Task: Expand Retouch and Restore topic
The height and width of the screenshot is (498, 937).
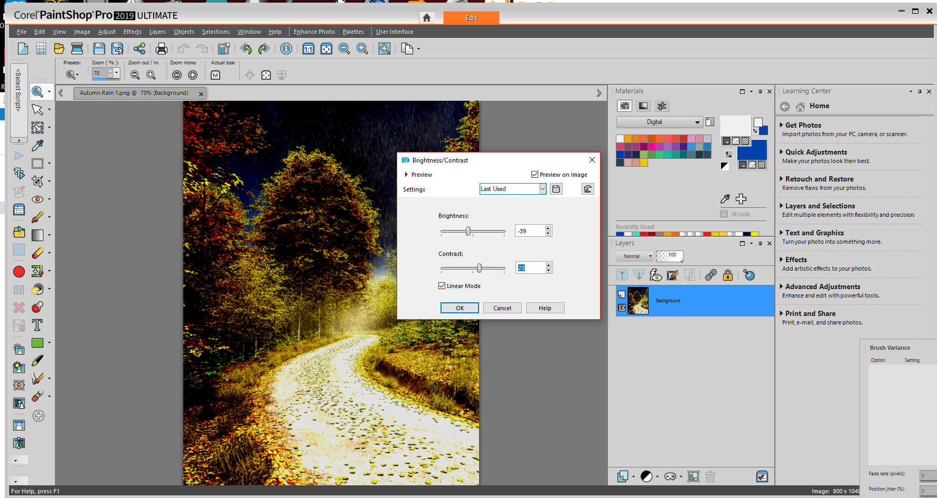Action: pos(819,179)
